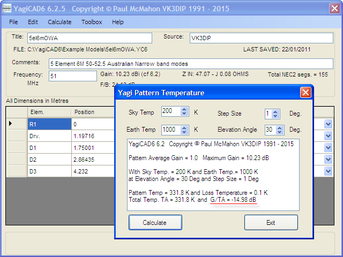Viewport: 343px width, 257px height.
Task: Click the Z IN impedance readout
Action: [215, 74]
